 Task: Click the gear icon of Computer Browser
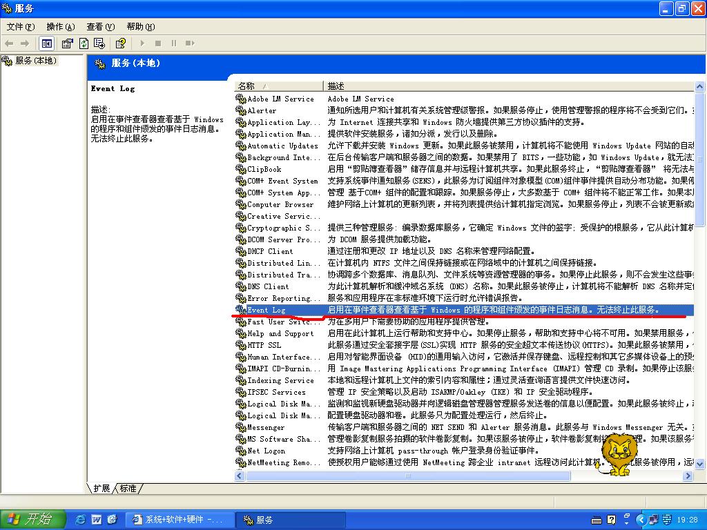241,204
